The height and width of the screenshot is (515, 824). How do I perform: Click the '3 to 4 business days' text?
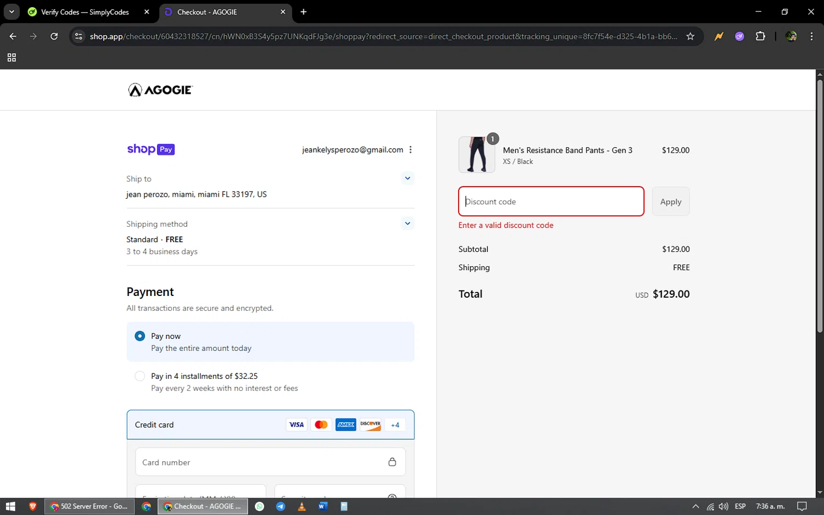162,251
